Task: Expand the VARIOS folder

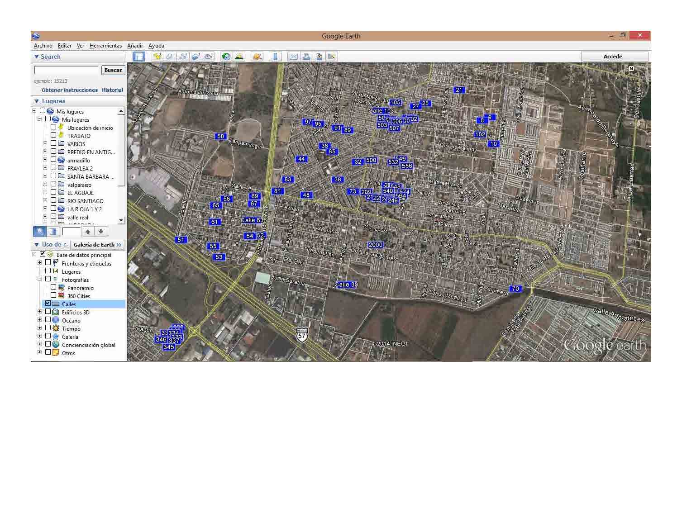Action: 45,143
